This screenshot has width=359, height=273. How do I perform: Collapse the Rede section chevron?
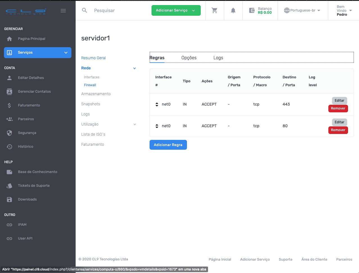135,68
